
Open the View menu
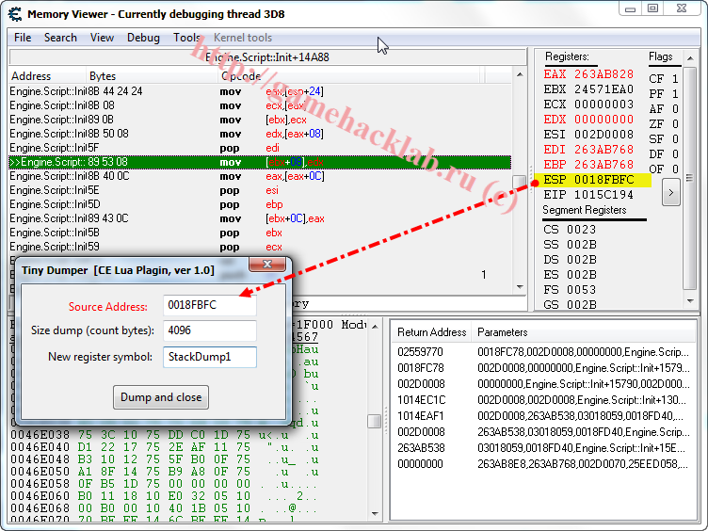102,38
